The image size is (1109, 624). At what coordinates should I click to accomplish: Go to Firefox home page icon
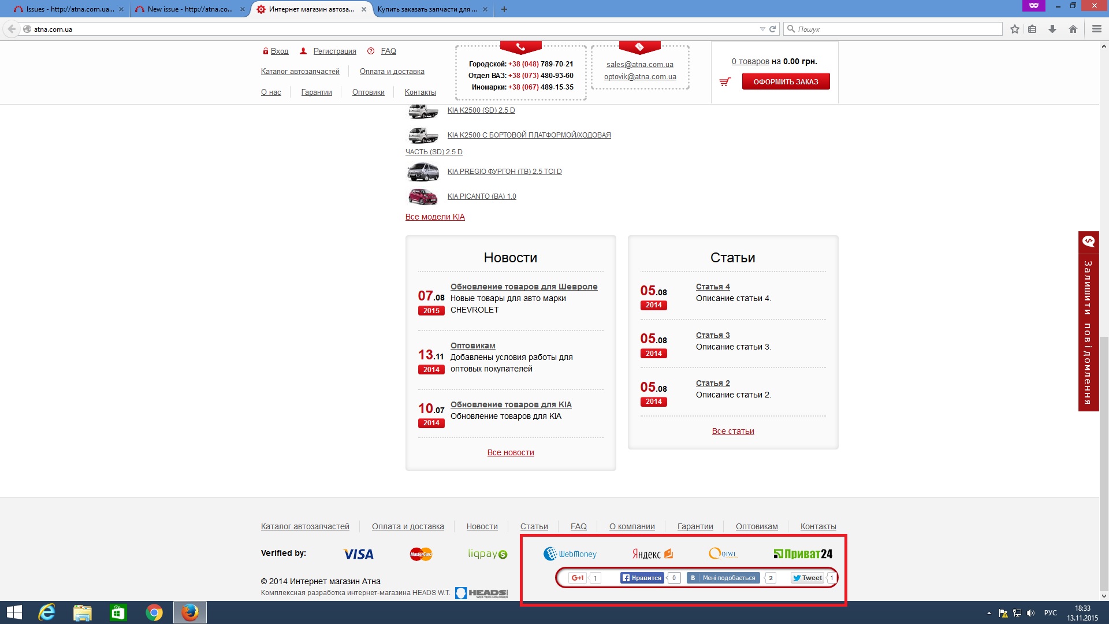(1073, 29)
